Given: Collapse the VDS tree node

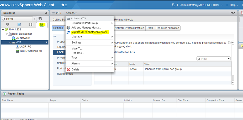Looking at the screenshot, I should (10, 42).
